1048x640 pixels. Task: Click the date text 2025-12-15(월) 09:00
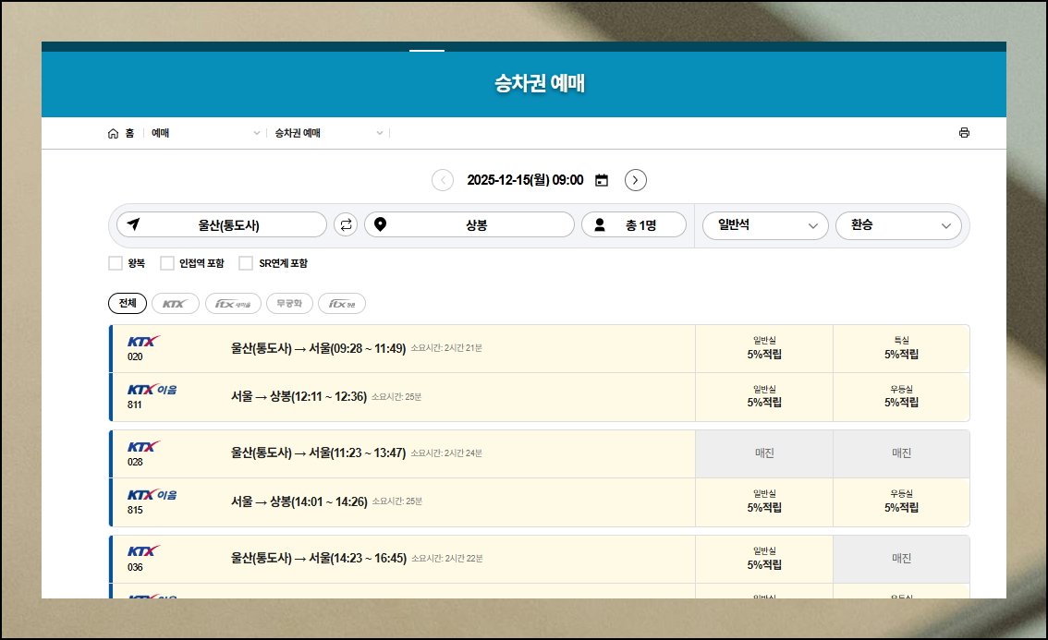(x=525, y=180)
